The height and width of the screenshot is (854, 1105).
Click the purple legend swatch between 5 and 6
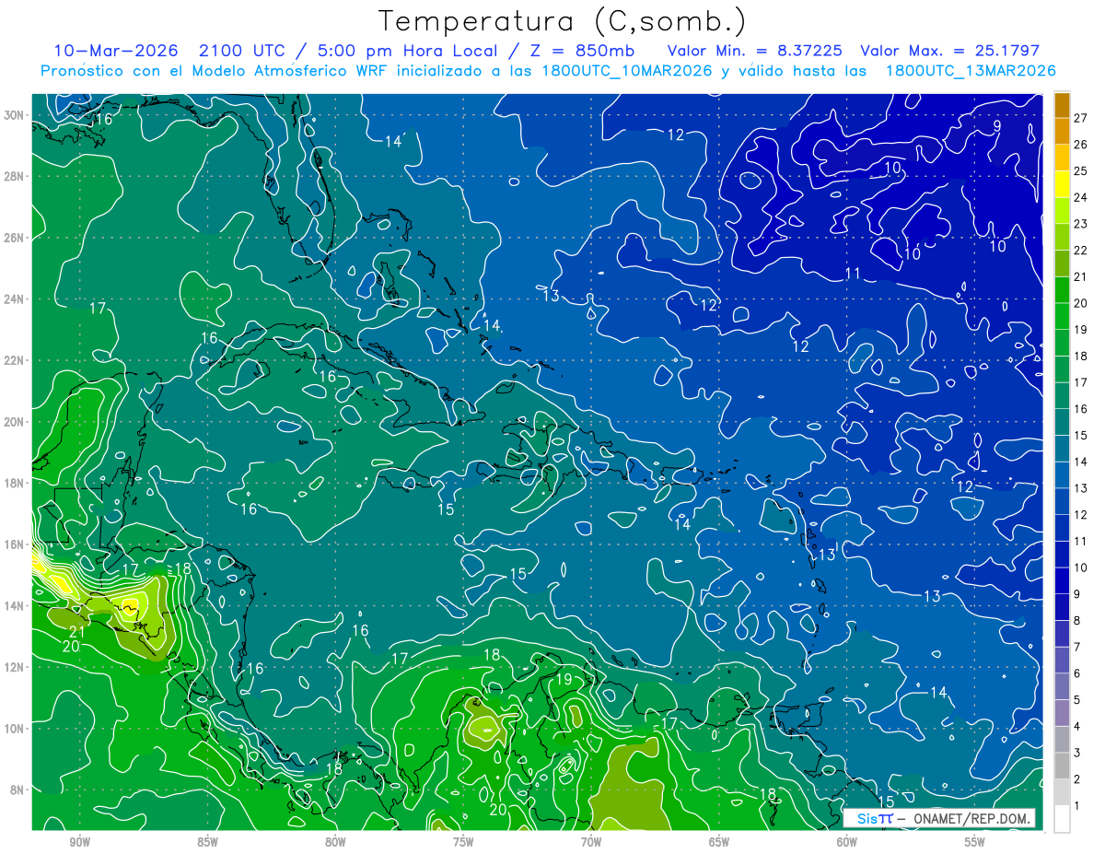1062,687
